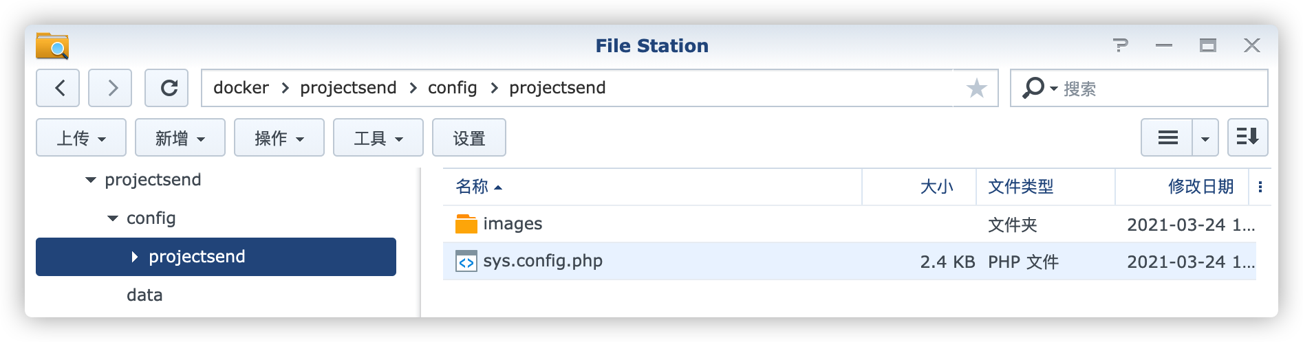Add current folder to favorites star
This screenshot has width=1303, height=342.
[976, 88]
